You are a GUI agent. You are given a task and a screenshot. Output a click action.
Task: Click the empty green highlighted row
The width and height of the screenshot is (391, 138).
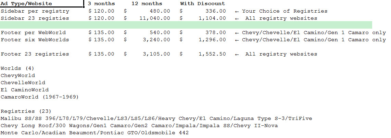186,25
